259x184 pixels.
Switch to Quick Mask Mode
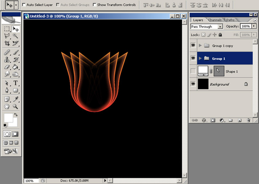pos(15,134)
